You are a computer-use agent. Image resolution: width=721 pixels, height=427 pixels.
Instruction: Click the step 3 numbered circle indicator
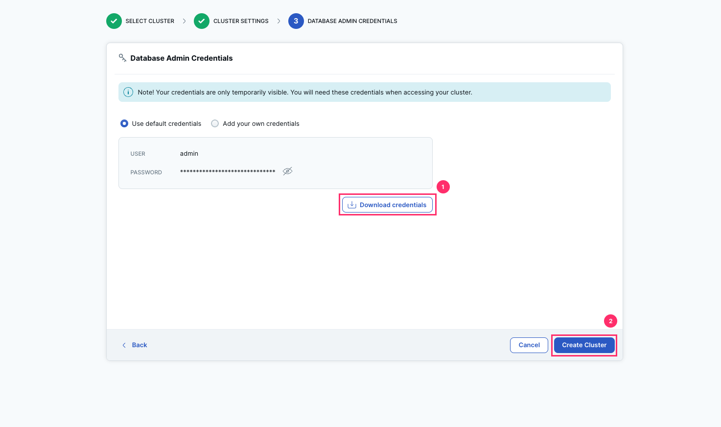pos(296,21)
